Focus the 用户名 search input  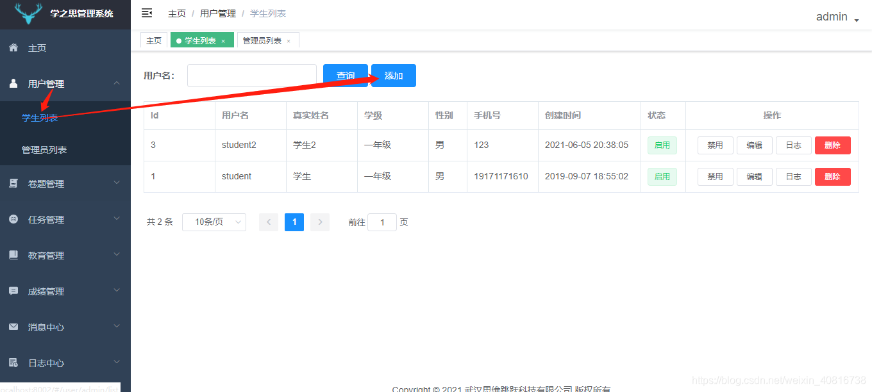(252, 76)
